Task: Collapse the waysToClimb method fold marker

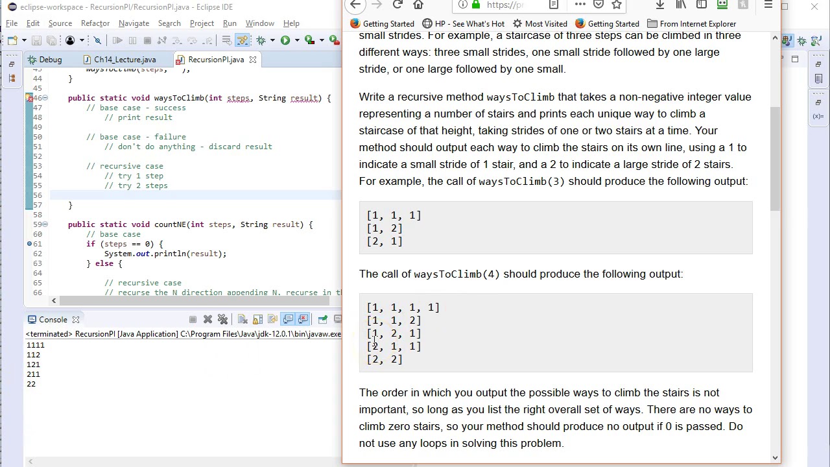Action: pos(45,98)
